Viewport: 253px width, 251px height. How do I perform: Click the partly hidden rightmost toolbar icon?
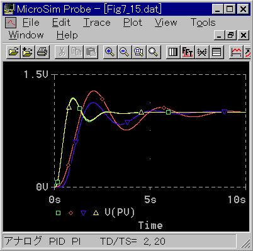coord(247,52)
